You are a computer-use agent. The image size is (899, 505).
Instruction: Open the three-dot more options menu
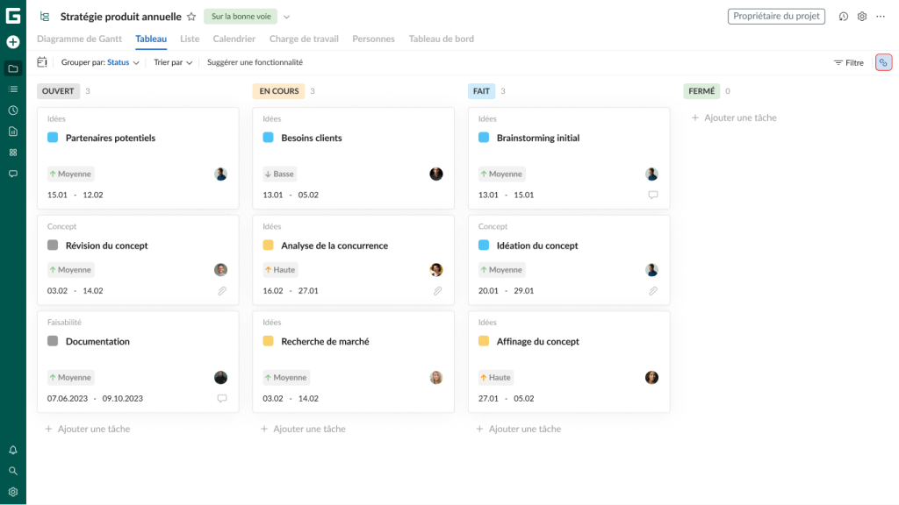click(881, 17)
